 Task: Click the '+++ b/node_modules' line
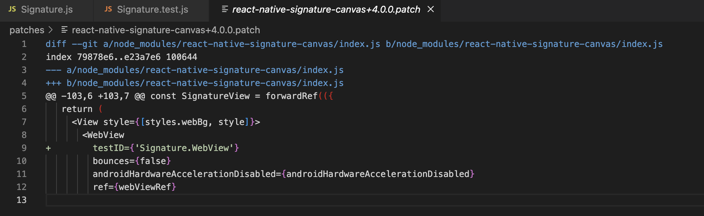[194, 83]
